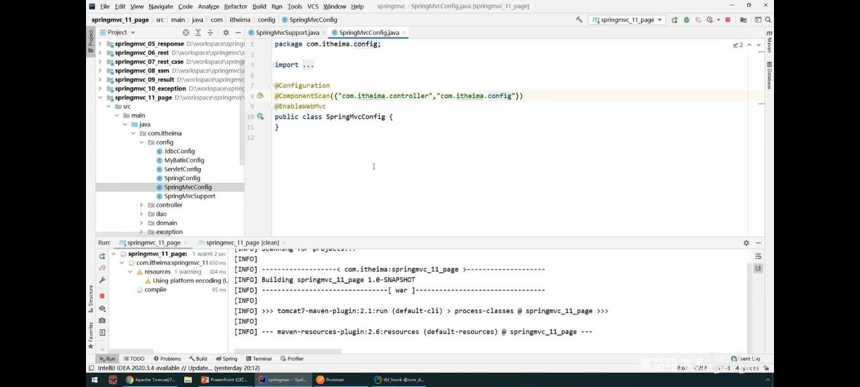Click SpringMvcConfig breadcrumb in navigation bar
Image resolution: width=860 pixels, height=387 pixels.
[309, 19]
